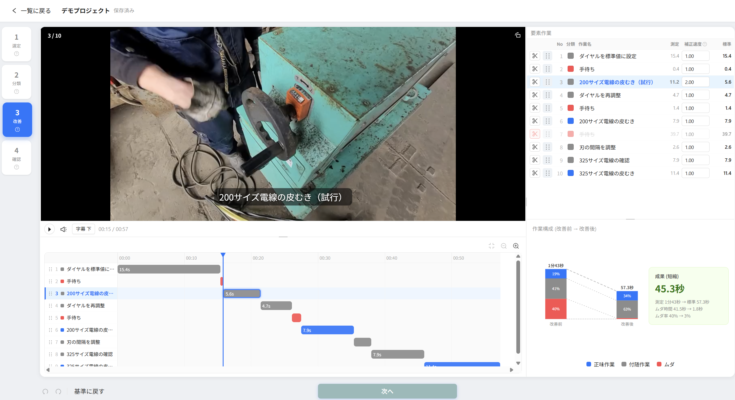735x400 pixels.
Task: Click the pop-out icon on video corner
Action: [x=518, y=35]
